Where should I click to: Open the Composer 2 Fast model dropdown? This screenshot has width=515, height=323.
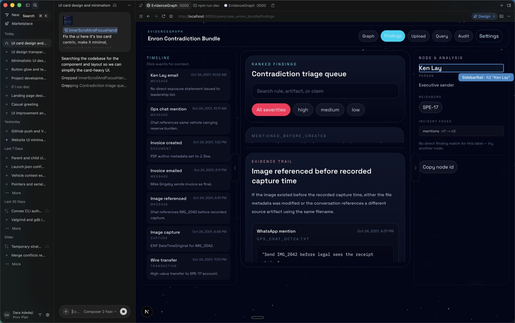point(100,312)
